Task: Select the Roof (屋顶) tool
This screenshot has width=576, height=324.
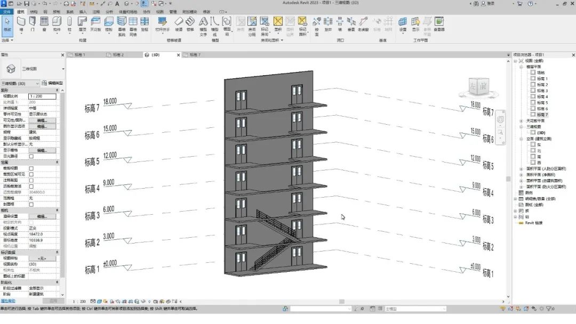Action: click(x=82, y=24)
